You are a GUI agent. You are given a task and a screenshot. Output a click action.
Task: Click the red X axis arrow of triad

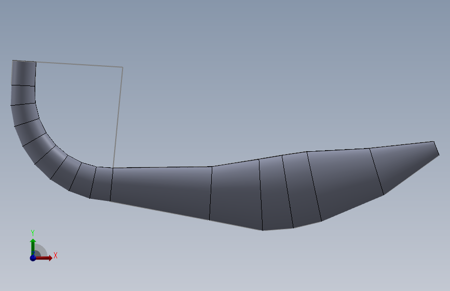click(x=44, y=258)
